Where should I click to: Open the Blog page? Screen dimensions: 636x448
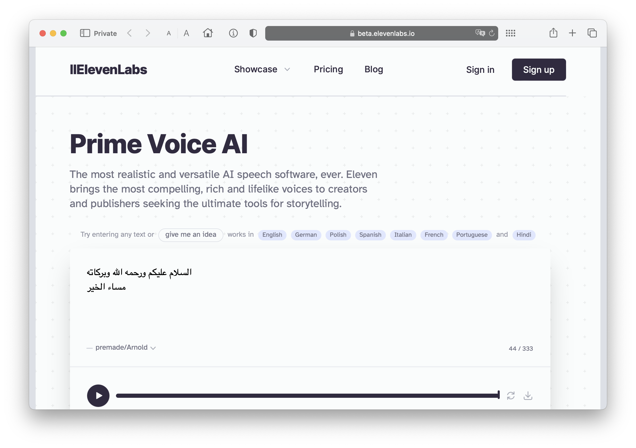(374, 69)
